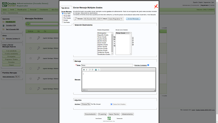Toggle the Permiso Contestar checkbox

(148, 65)
